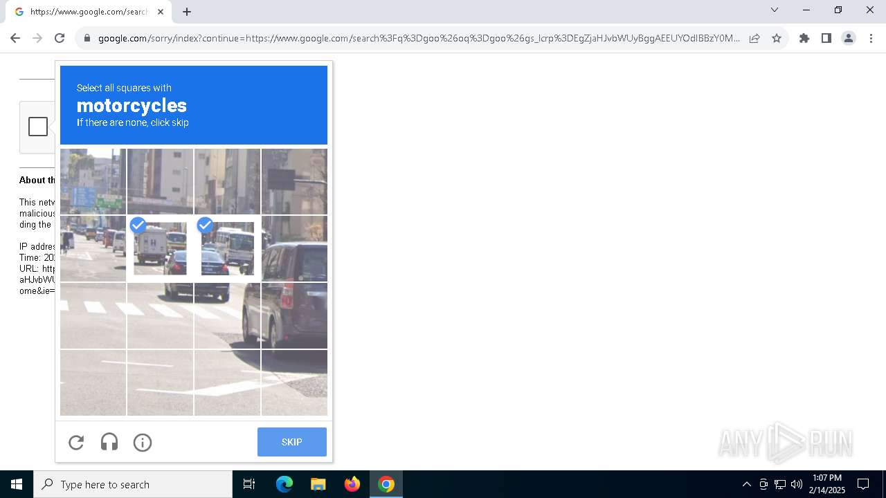Viewport: 886px width, 498px height.
Task: Open the notification center icon
Action: click(x=863, y=484)
